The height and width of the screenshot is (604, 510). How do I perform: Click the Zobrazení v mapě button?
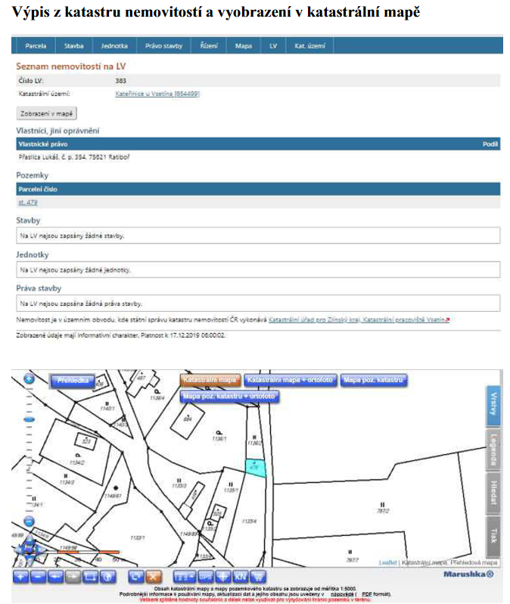(x=47, y=114)
